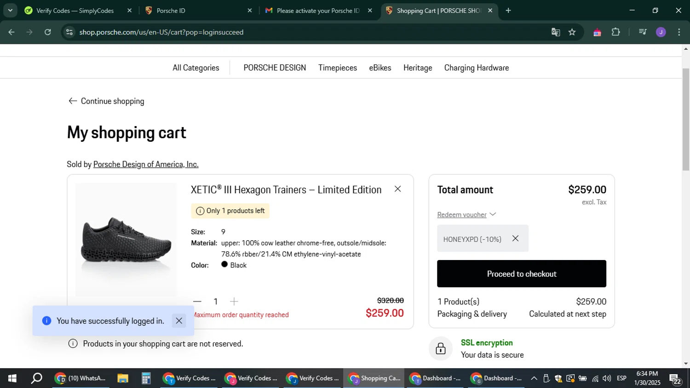The image size is (690, 388).
Task: Open Porsche Design of America, Inc. link
Action: coord(146,164)
